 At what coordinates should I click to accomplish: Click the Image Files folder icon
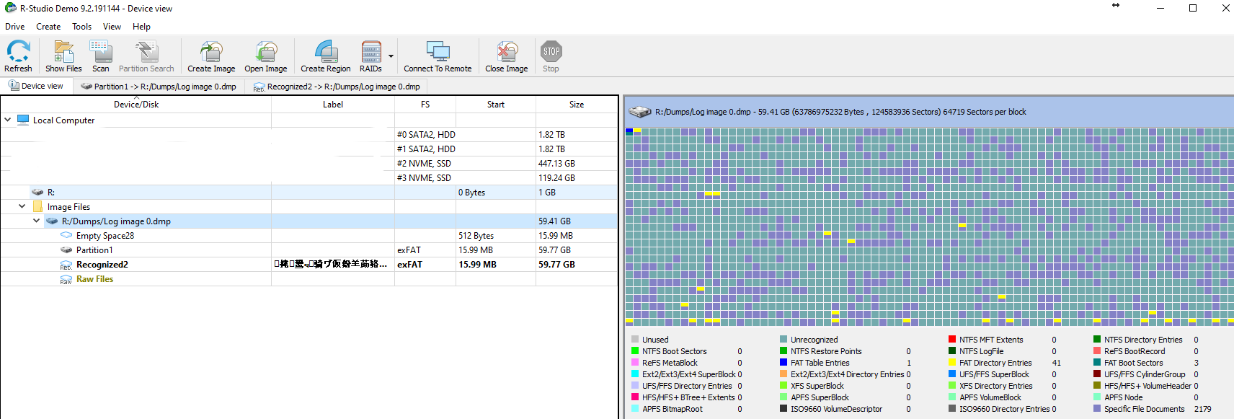[37, 206]
